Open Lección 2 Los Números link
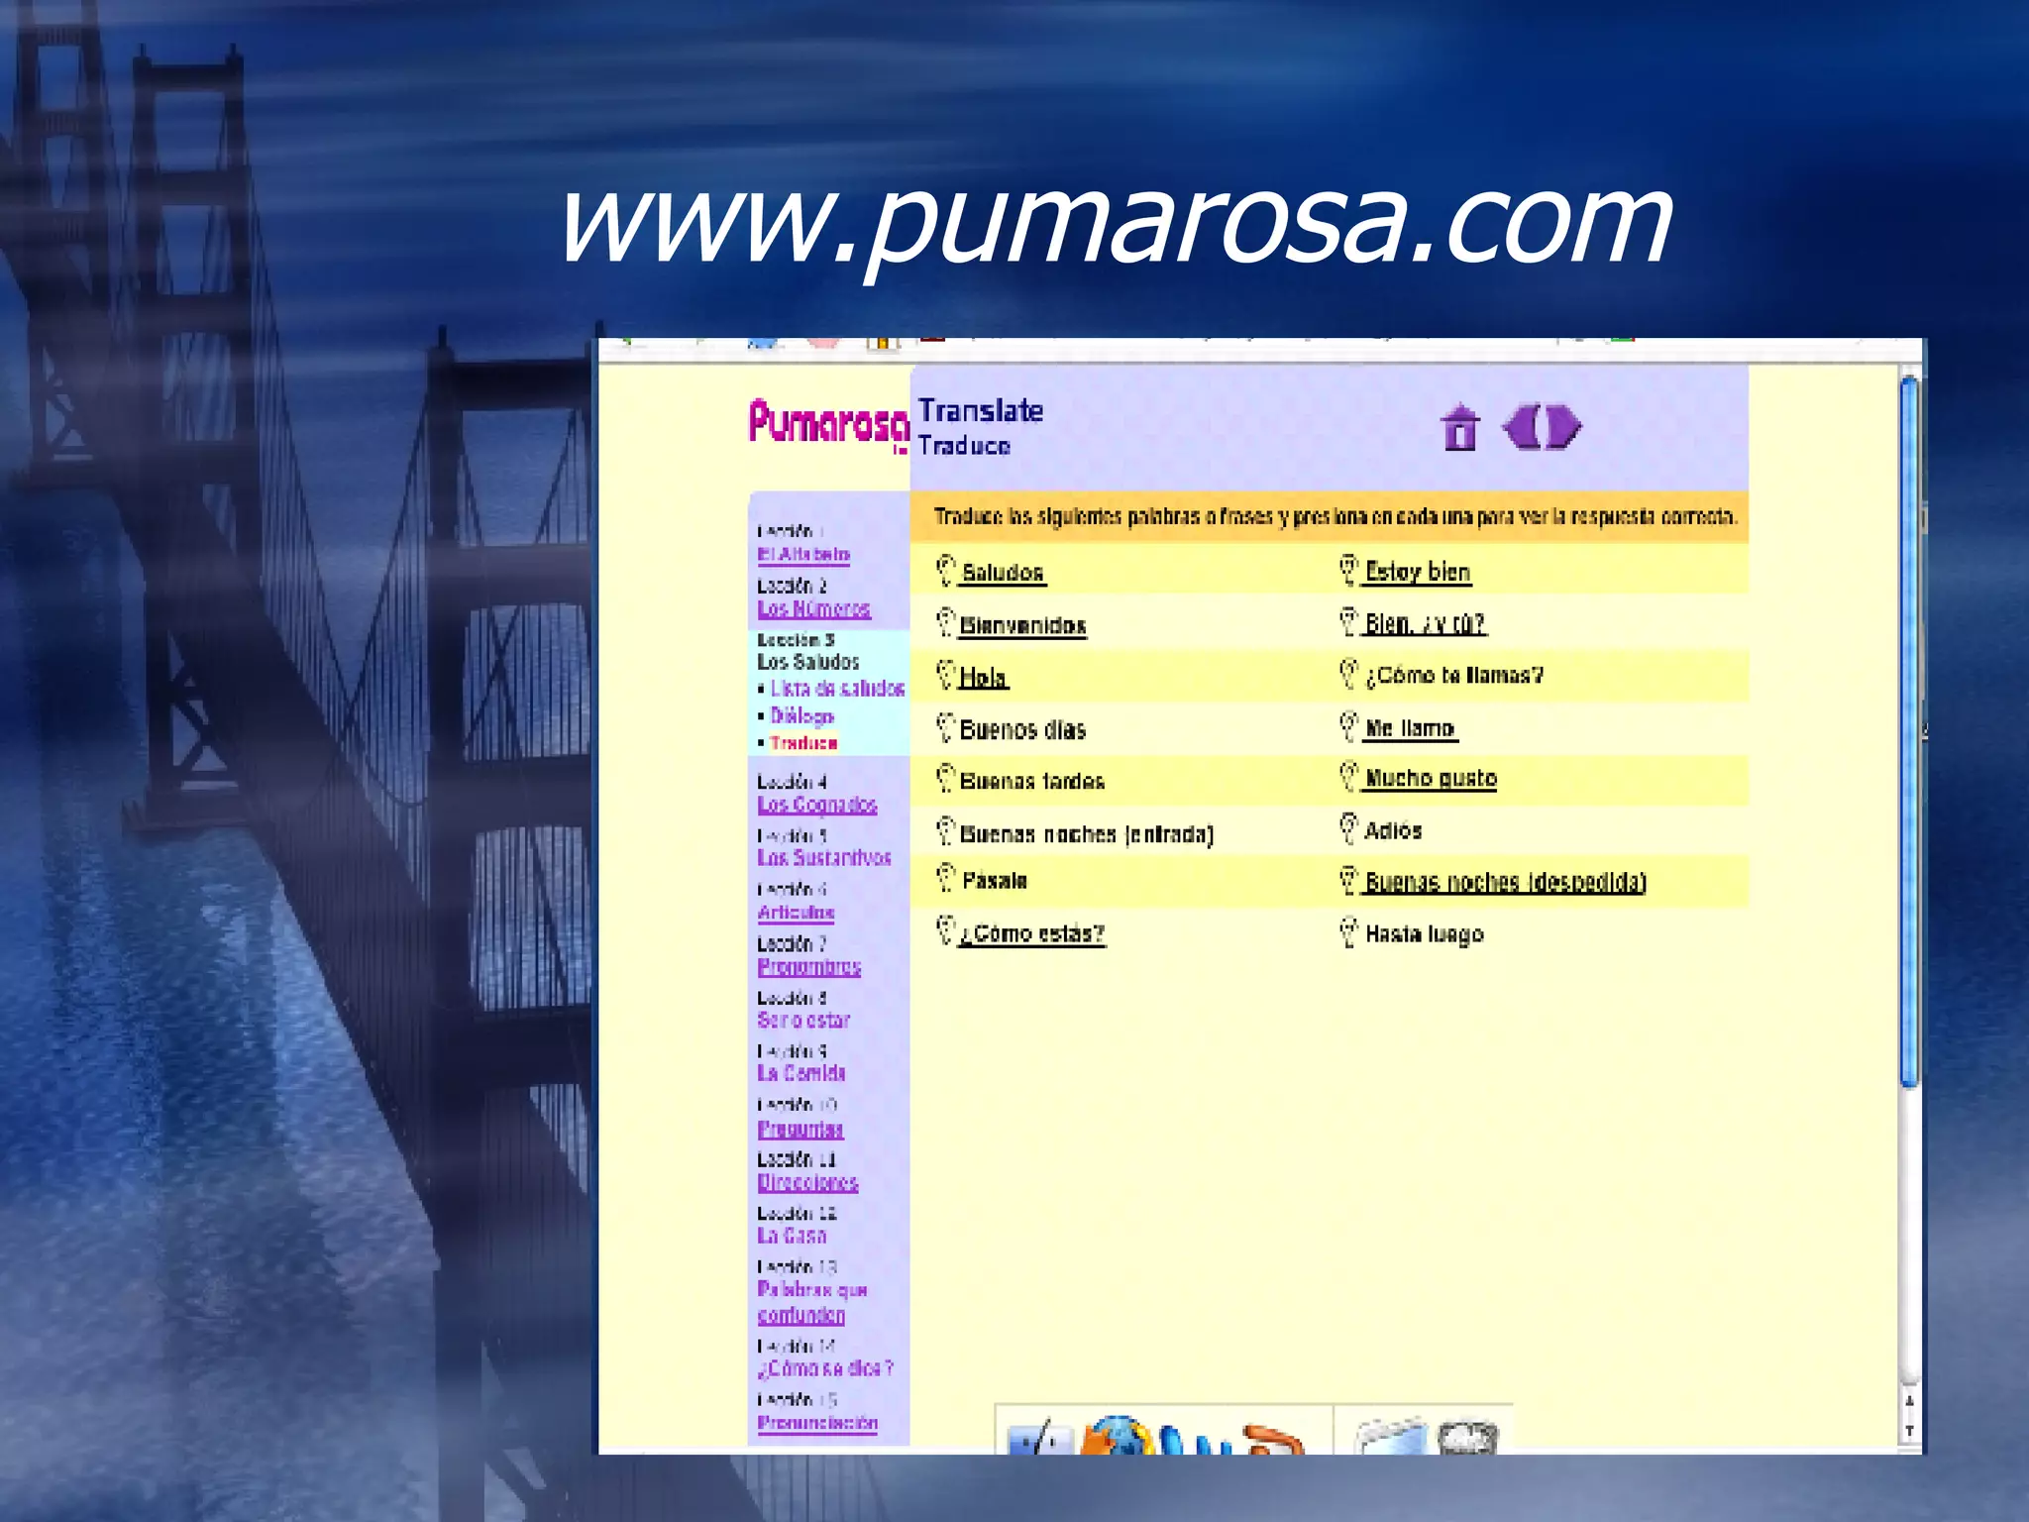Image resolution: width=2029 pixels, height=1522 pixels. click(813, 609)
